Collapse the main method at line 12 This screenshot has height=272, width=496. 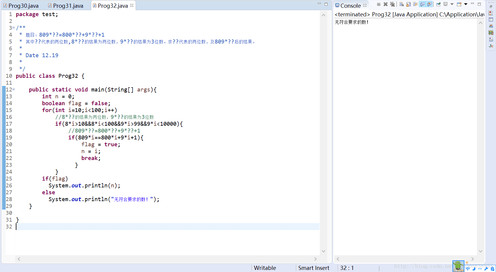(x=14, y=89)
